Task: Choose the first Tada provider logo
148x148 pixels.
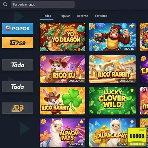Action: pos(18,65)
